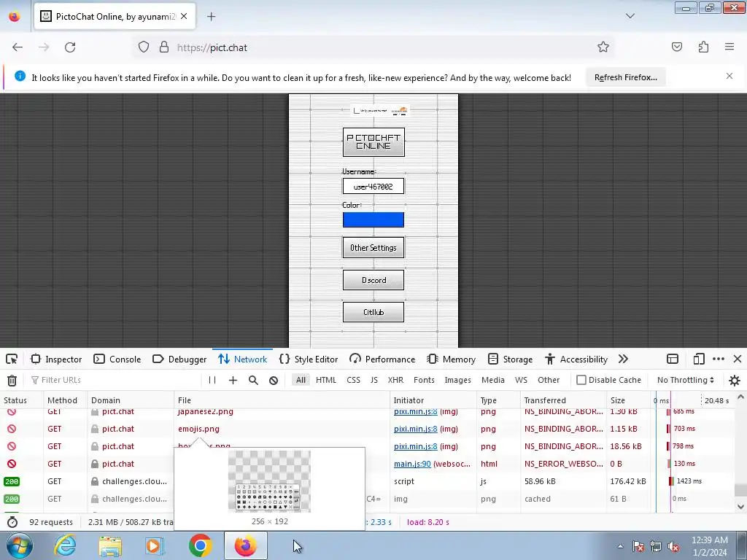The height and width of the screenshot is (560, 747).
Task: Click the GitHub button
Action: tap(373, 312)
